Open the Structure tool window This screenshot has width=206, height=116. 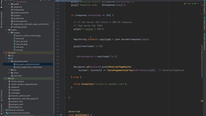1,95
